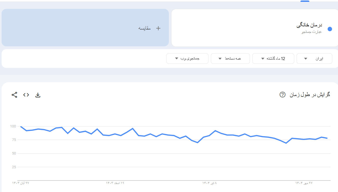338x192 pixels.
Task: Click the embed code icon
Action: click(x=26, y=95)
